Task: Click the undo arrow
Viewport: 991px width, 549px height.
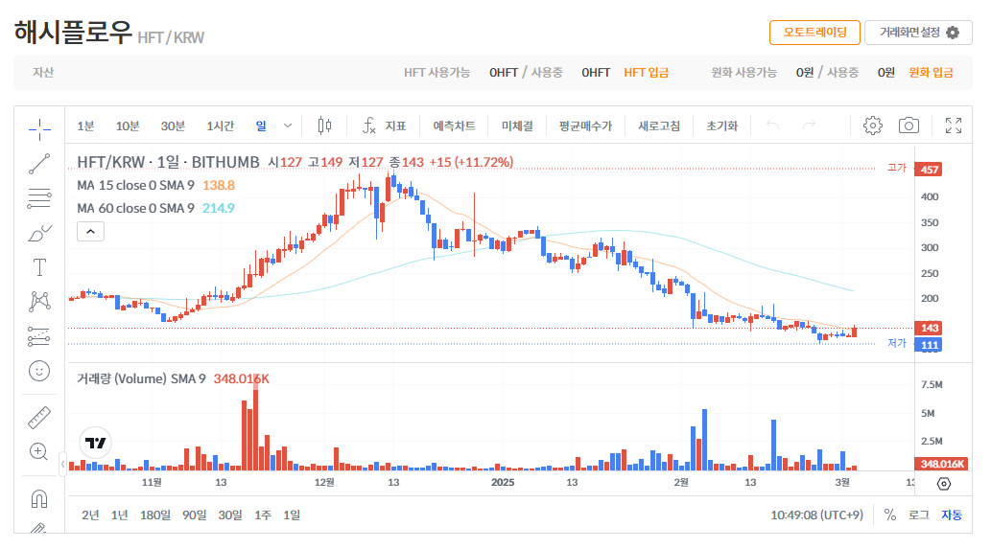Action: [x=772, y=126]
